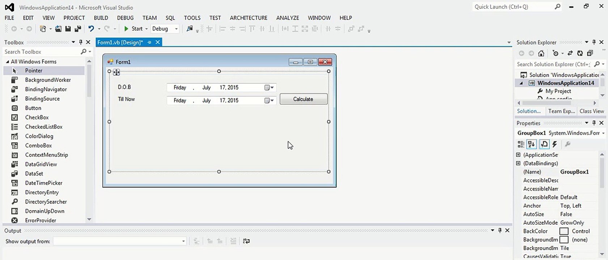Open the Properties object selector dropdown
608x260 pixels.
[603, 133]
